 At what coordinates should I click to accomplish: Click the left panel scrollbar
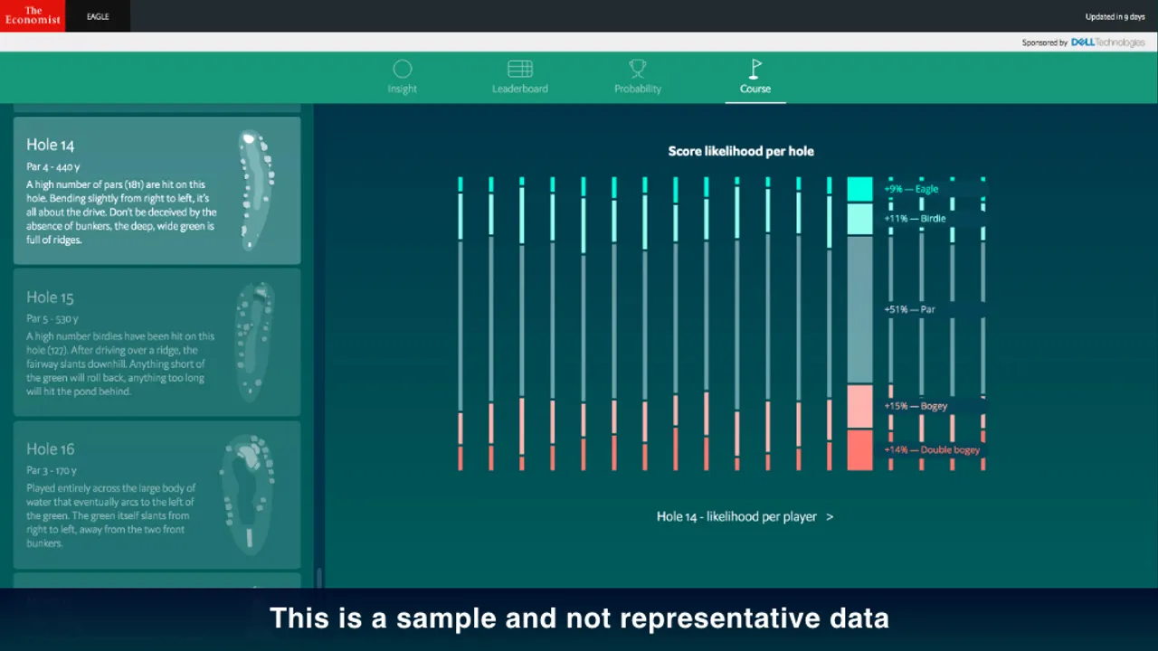click(x=318, y=577)
